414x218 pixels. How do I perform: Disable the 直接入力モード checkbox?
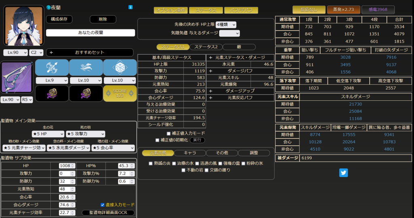tap(103, 205)
